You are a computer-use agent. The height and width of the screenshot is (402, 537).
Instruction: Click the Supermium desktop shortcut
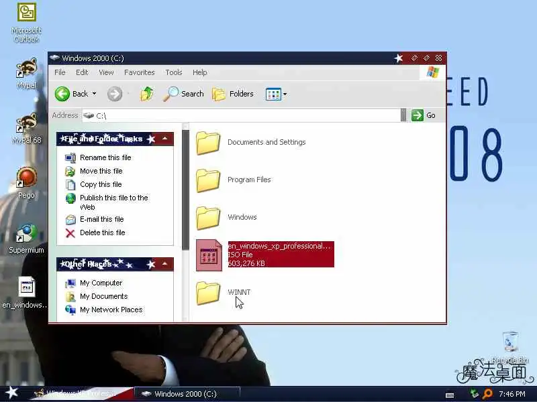tap(26, 239)
